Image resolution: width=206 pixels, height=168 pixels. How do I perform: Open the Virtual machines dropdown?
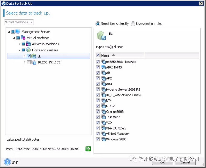31,22
